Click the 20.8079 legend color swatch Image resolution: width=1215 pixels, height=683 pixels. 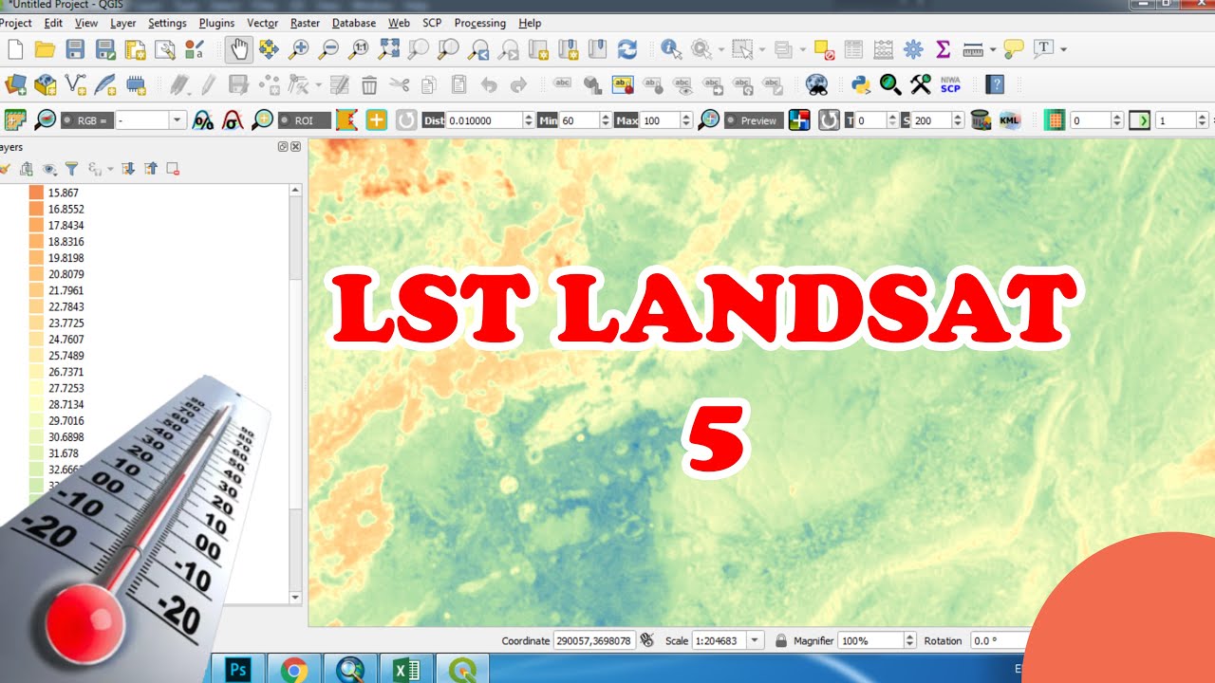pos(36,274)
